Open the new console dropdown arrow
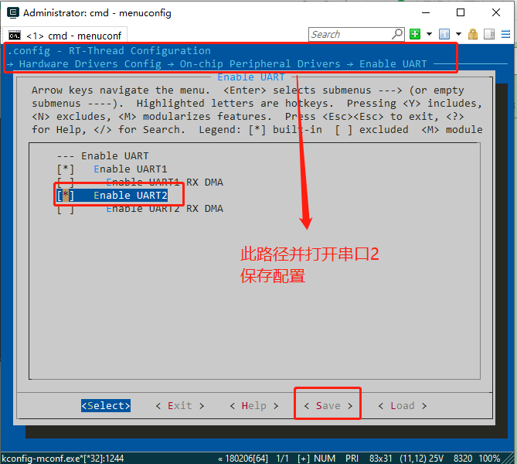517x464 pixels. [430, 34]
